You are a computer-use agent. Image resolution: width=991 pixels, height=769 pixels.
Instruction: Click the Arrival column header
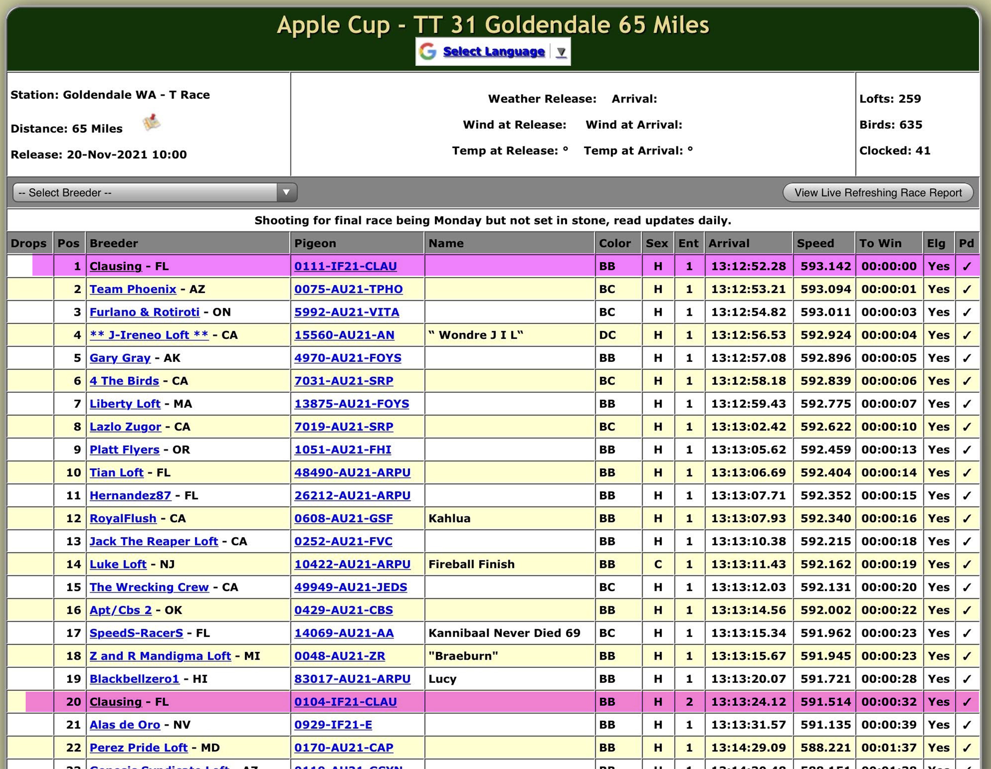pos(729,243)
